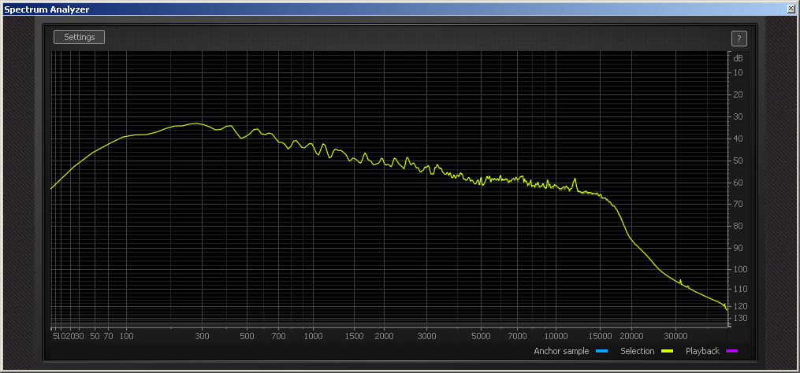This screenshot has width=800, height=373.
Task: Click the 60 dB scale label
Action: 738,183
